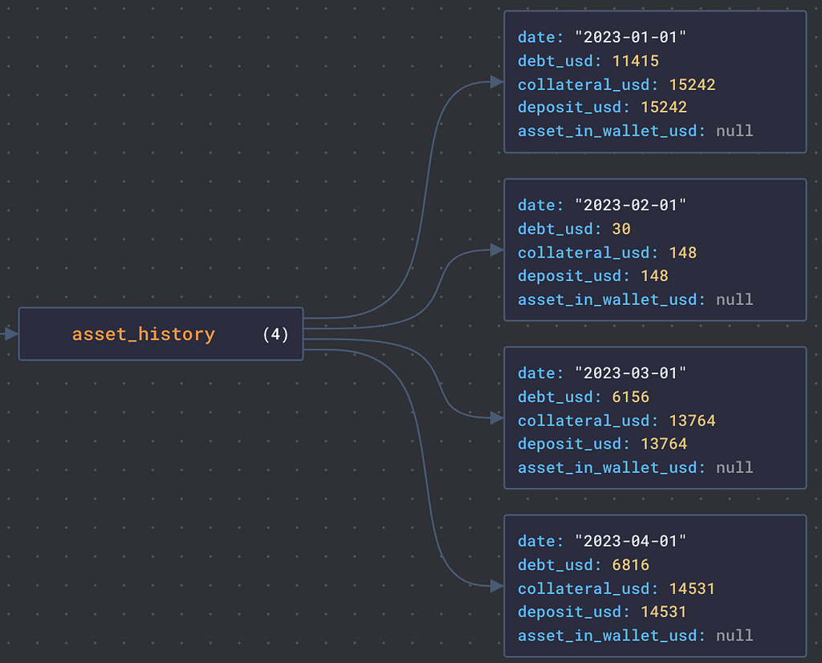822x663 pixels.
Task: Click collateral_usd value 14531
Action: (692, 588)
